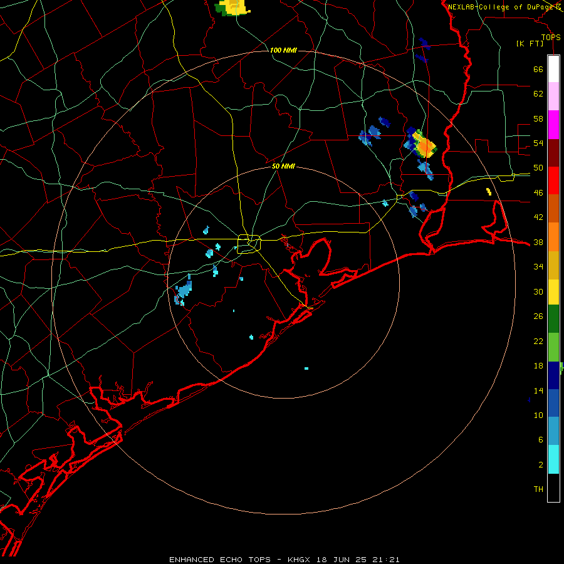
Task: Select the light pink legend swatch
Action: [553, 96]
